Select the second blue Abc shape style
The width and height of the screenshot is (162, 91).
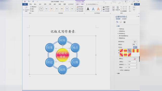46,9
